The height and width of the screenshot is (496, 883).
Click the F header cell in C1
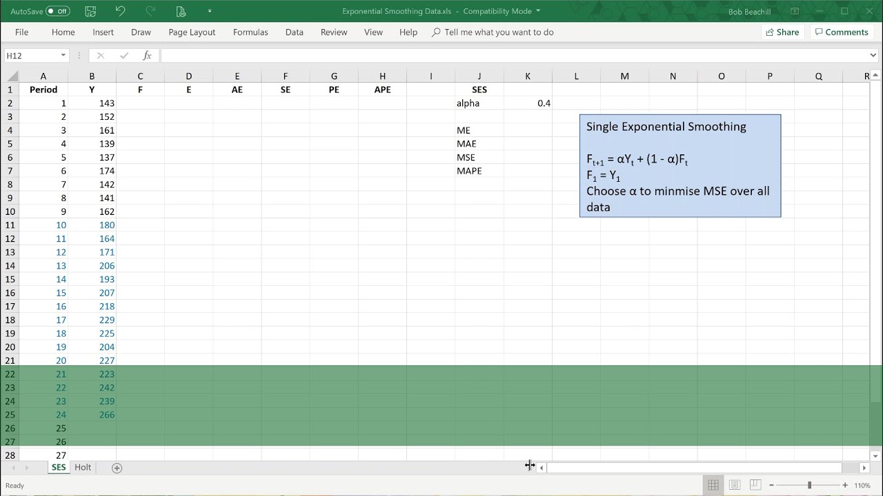click(140, 90)
